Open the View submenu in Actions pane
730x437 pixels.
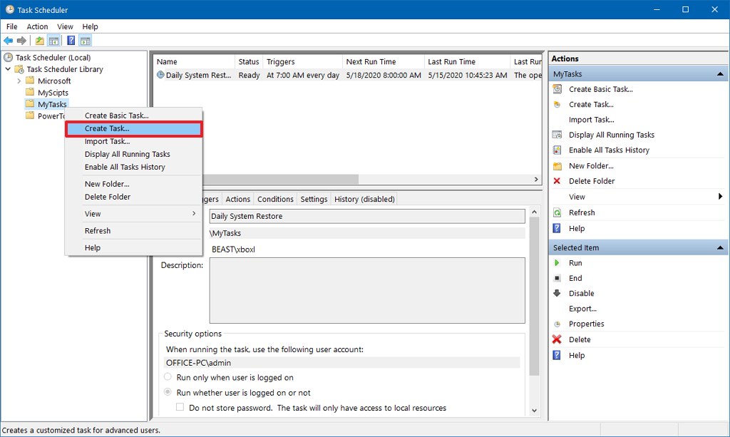[577, 196]
